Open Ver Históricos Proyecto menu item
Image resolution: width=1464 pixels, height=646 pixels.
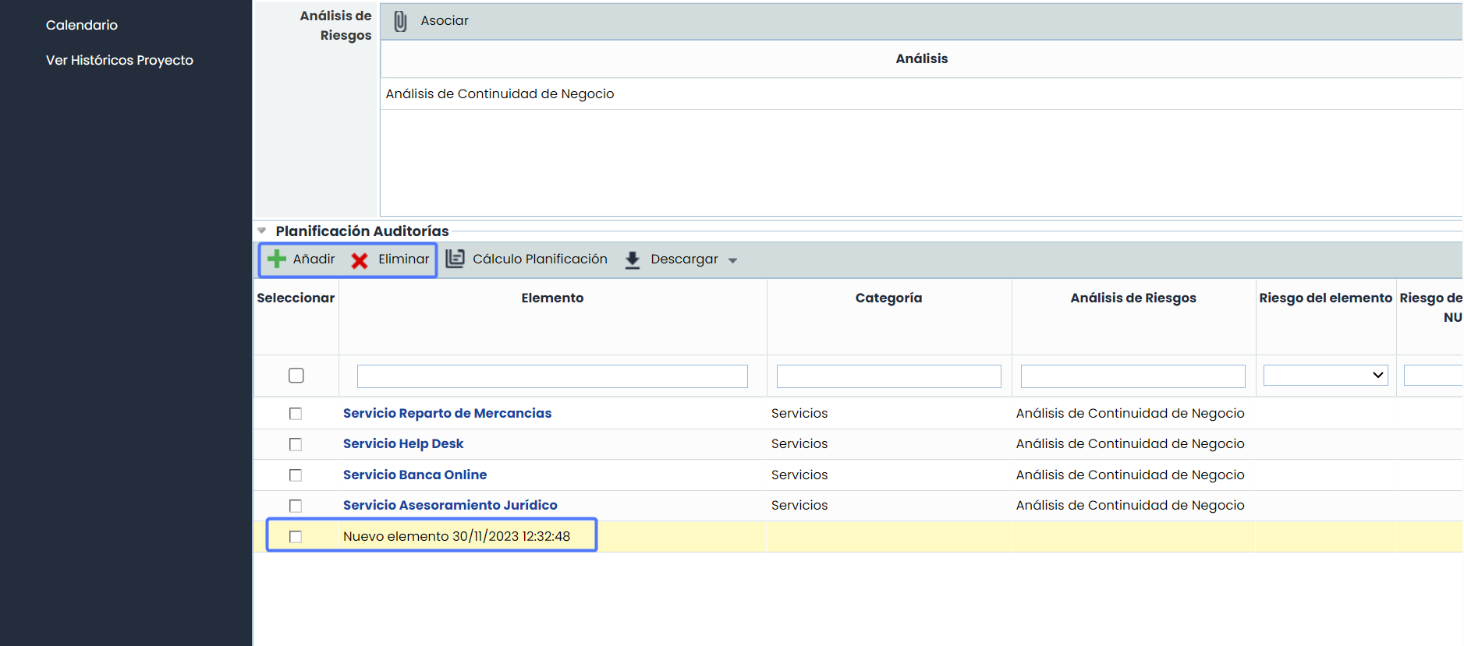pos(119,60)
